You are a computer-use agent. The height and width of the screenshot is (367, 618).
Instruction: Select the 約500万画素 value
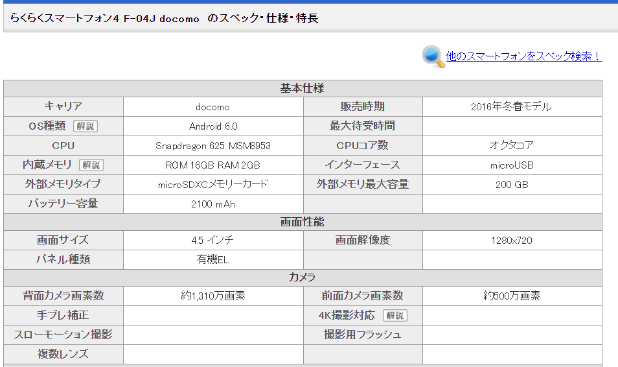(x=512, y=296)
